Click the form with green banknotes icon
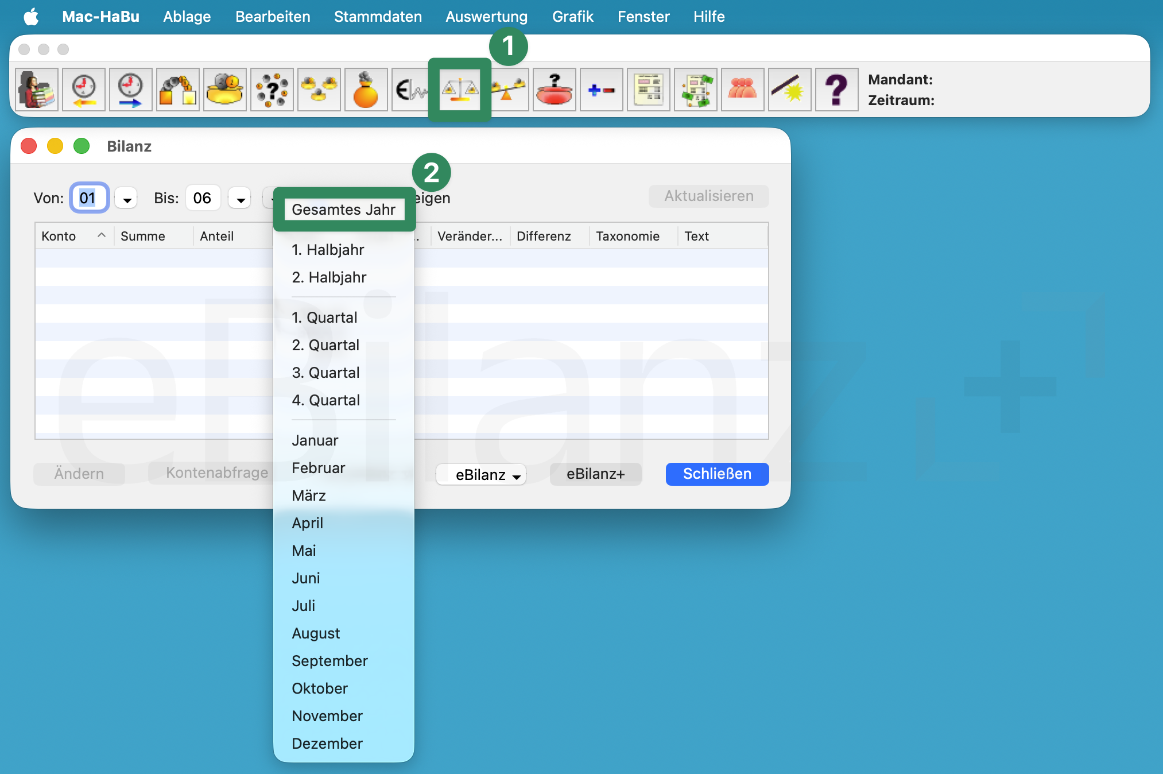The image size is (1163, 774). [696, 90]
